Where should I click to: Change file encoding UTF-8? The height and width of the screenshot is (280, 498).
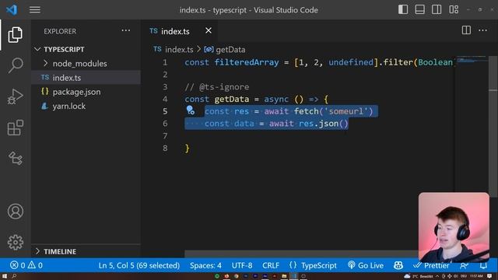[x=242, y=265]
